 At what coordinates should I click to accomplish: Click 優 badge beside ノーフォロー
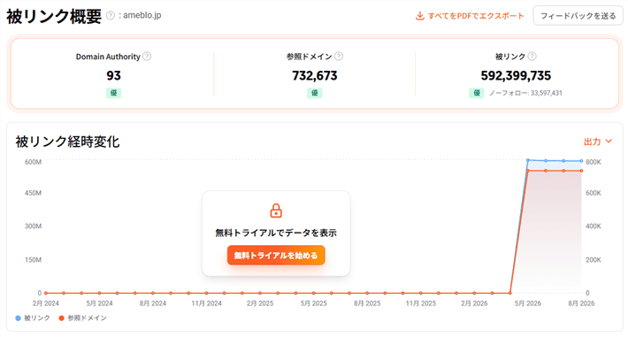477,93
